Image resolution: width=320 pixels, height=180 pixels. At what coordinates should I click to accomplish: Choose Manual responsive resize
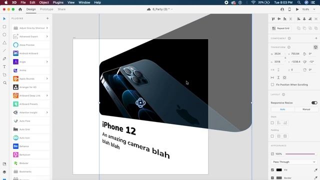pyautogui.click(x=306, y=109)
